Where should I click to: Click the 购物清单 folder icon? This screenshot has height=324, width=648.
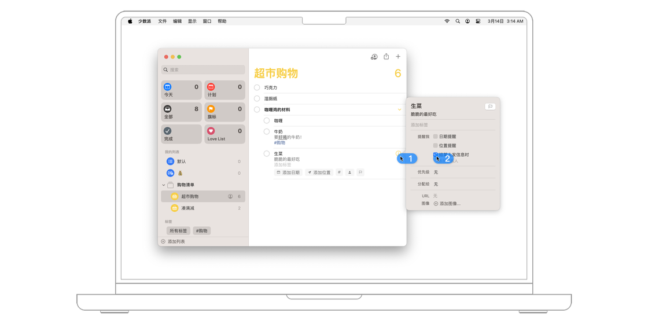pyautogui.click(x=170, y=185)
